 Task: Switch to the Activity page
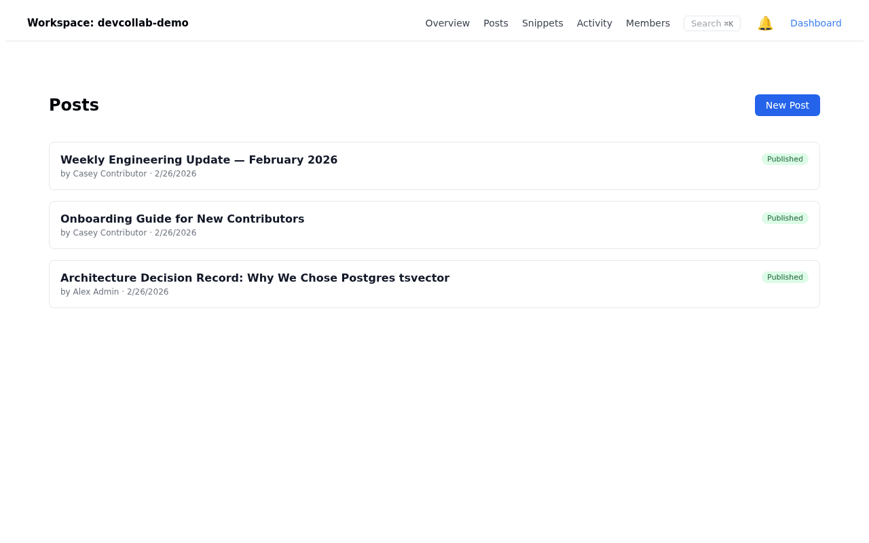[594, 23]
